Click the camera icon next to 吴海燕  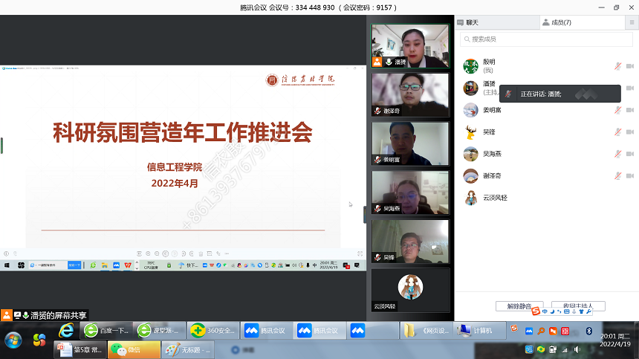tap(629, 154)
